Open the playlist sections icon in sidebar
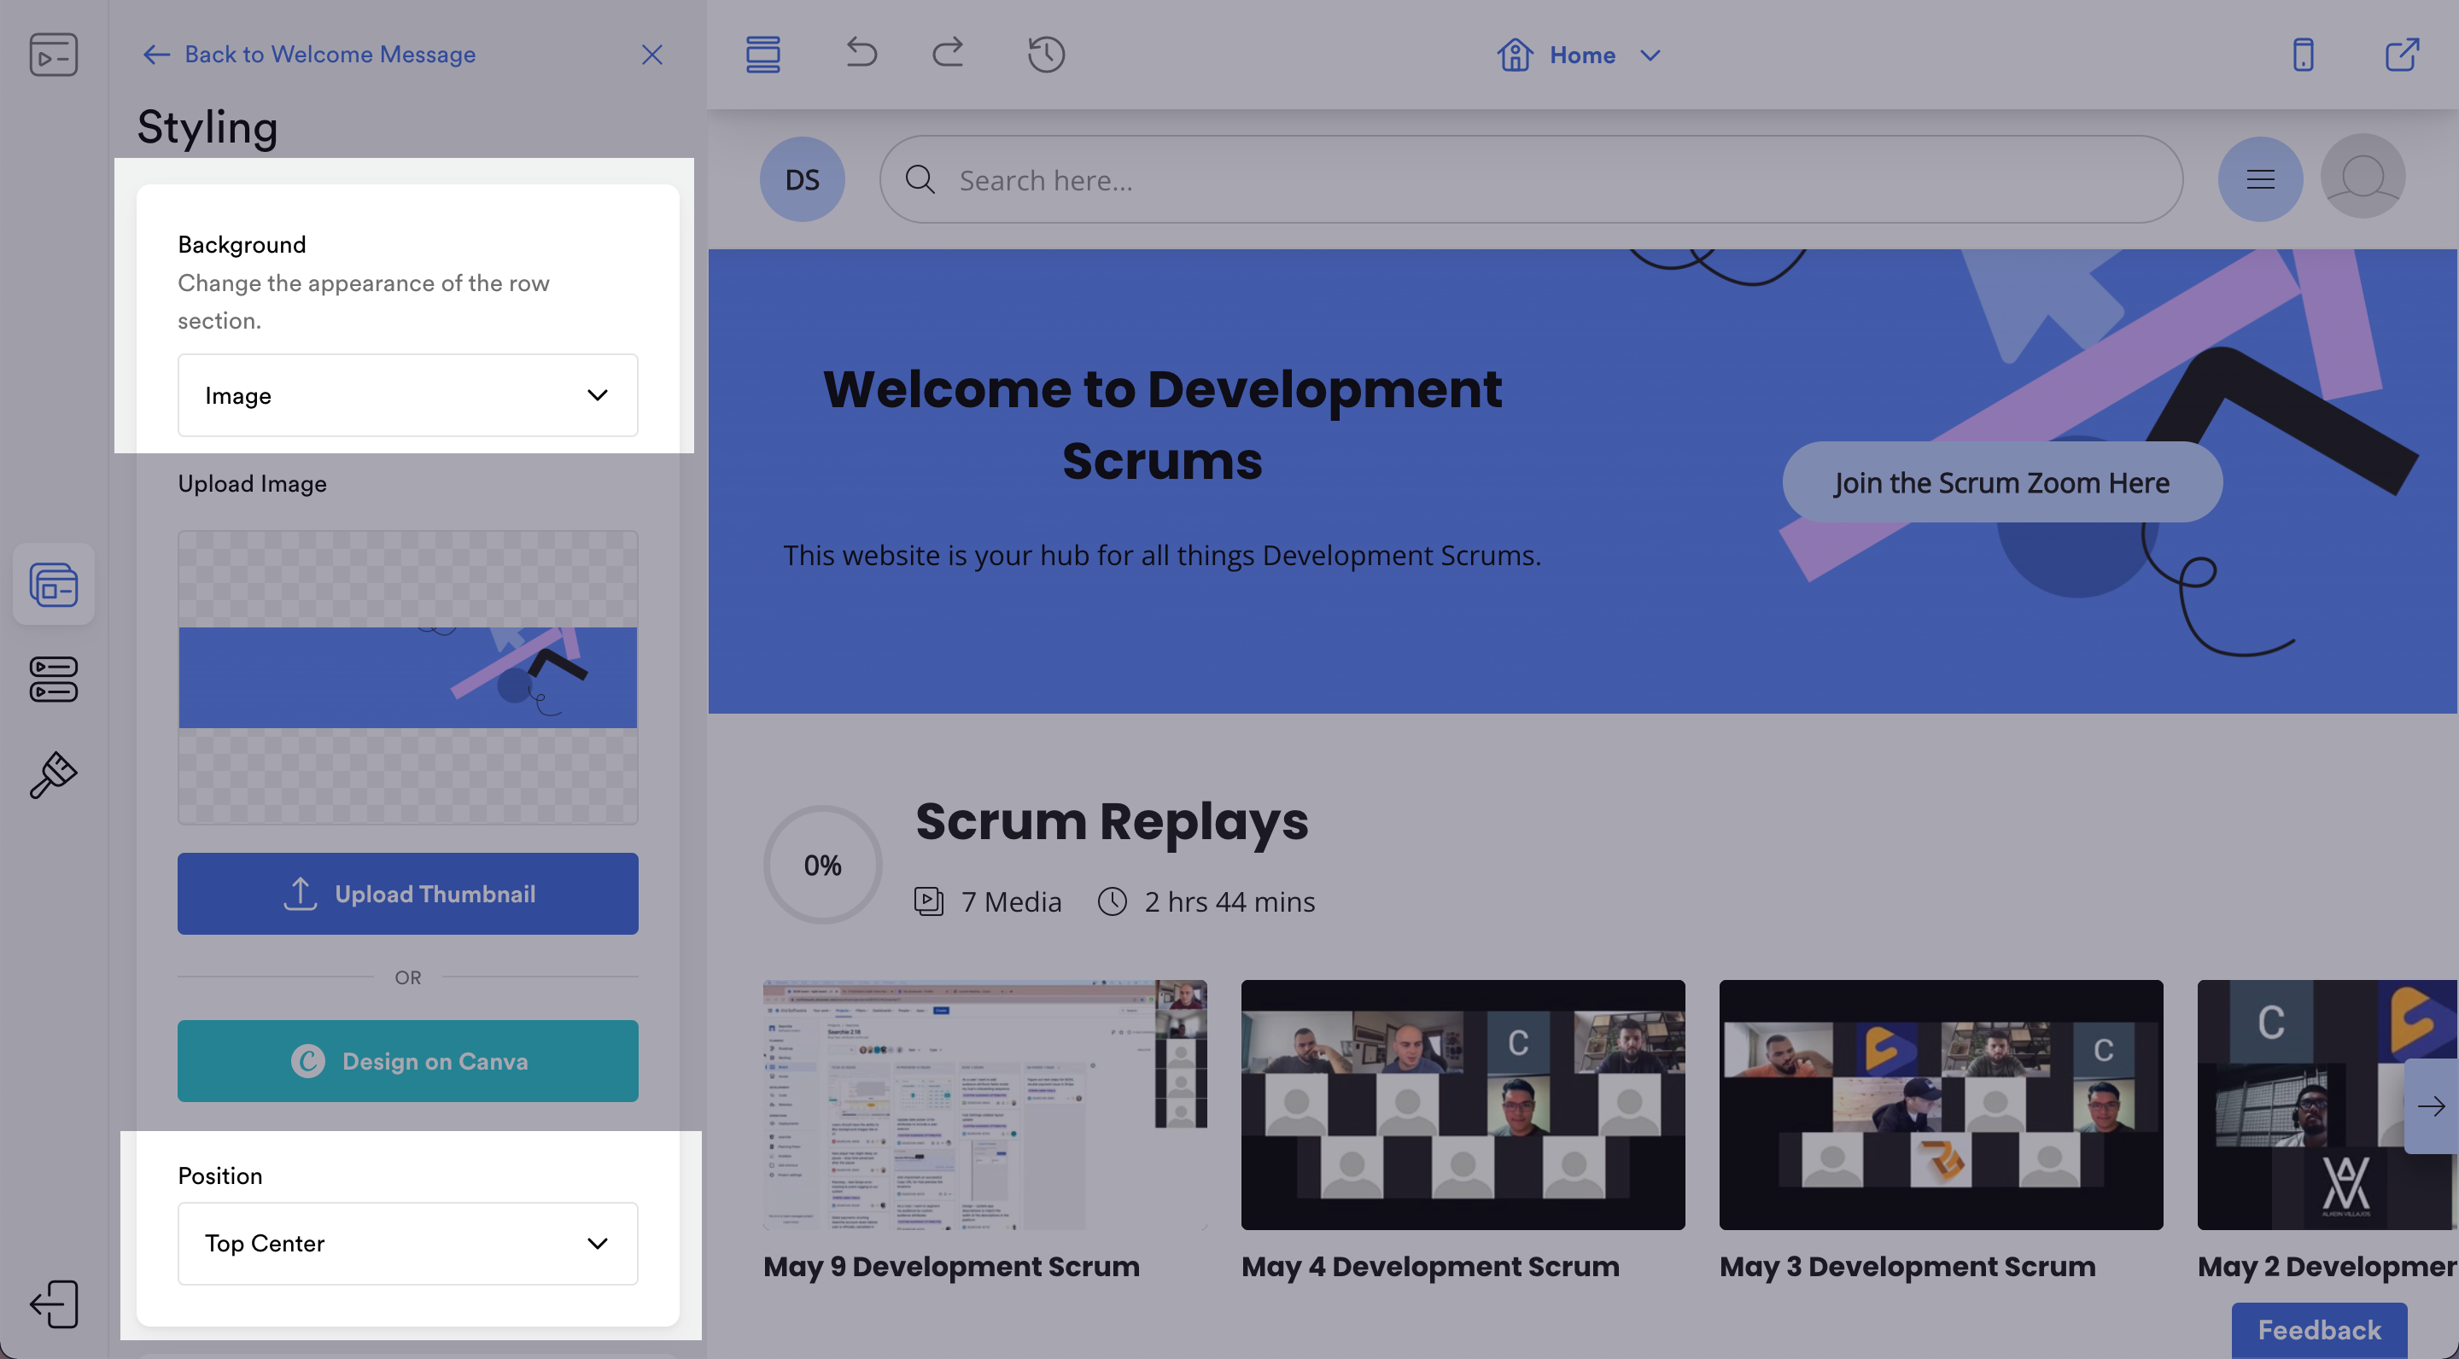The height and width of the screenshot is (1359, 2459). coord(54,679)
